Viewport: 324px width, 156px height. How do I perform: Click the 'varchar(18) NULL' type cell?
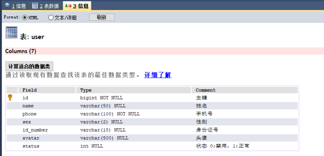point(134,130)
